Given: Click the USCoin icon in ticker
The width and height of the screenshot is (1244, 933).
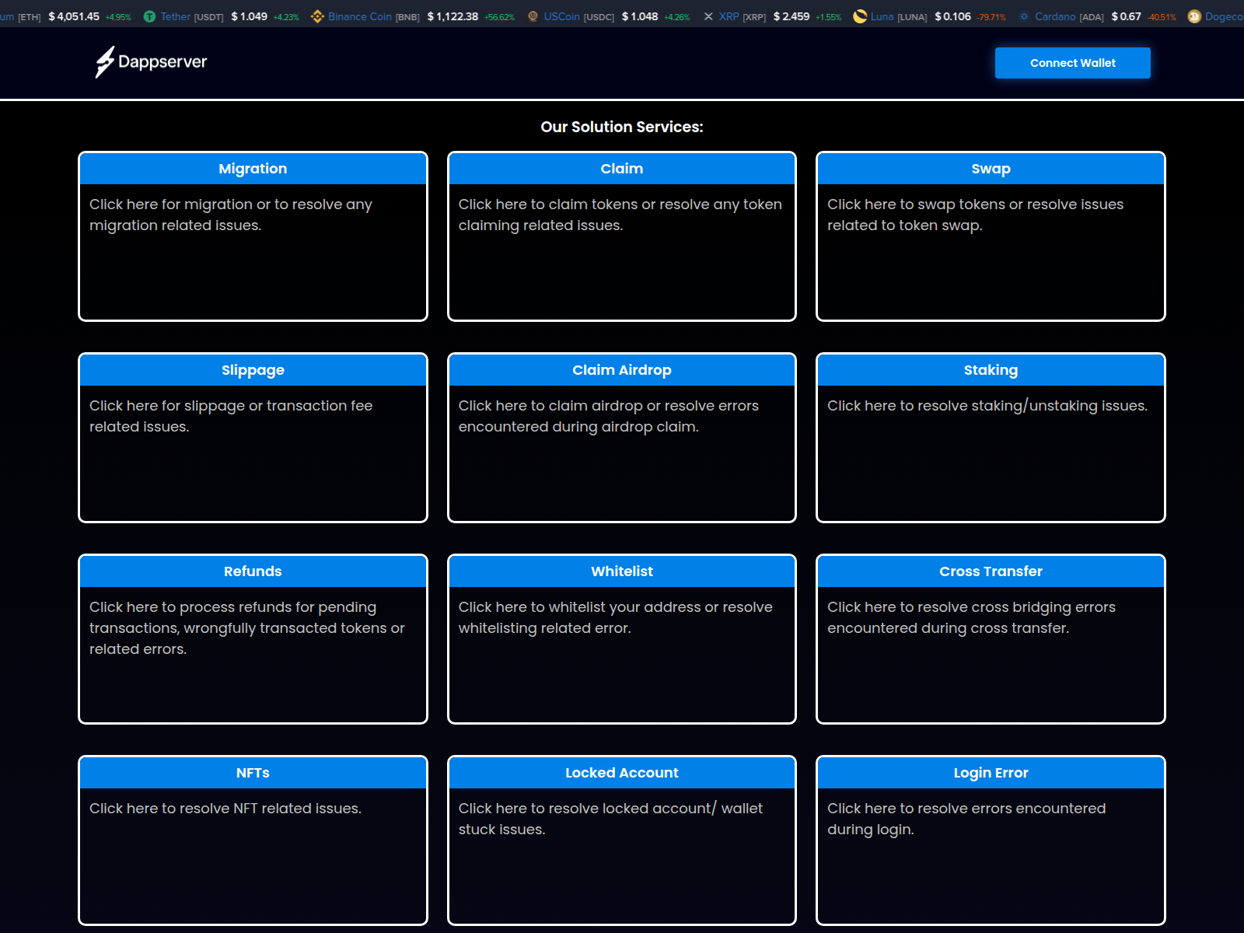Looking at the screenshot, I should pos(533,16).
